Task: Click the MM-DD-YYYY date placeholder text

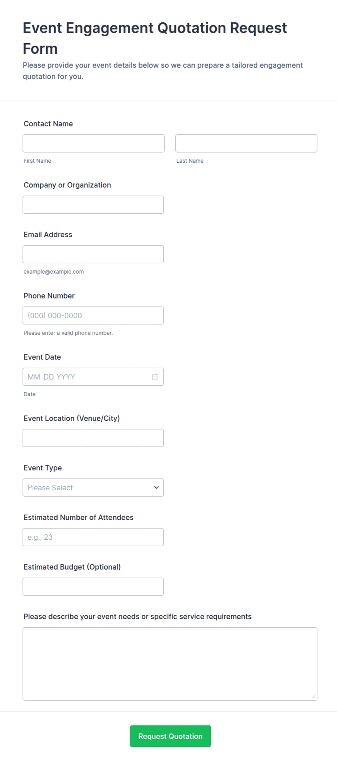Action: tap(51, 377)
